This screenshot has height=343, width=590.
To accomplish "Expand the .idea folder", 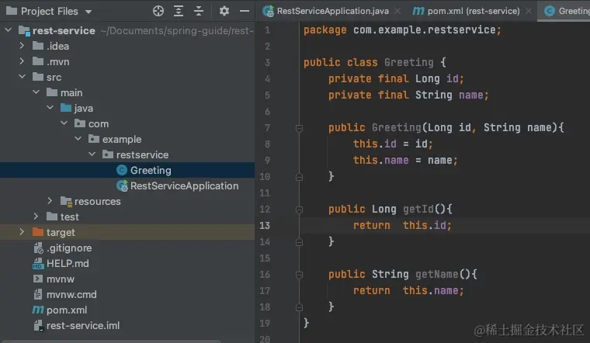I will pyautogui.click(x=22, y=46).
